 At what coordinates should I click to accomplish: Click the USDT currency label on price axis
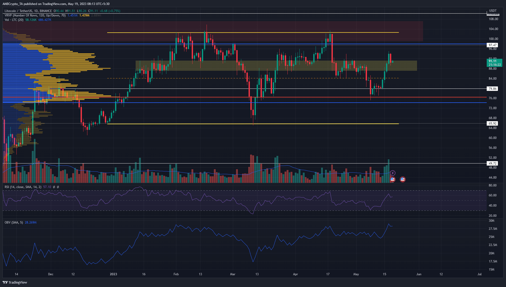point(493,11)
